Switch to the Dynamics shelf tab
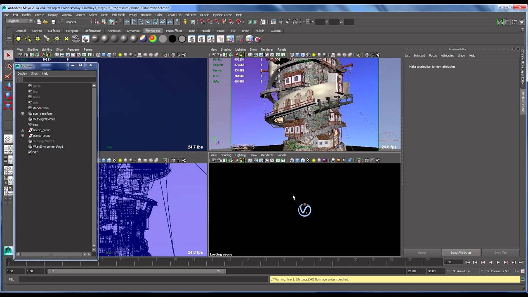This screenshot has height=297, width=528. (133, 31)
